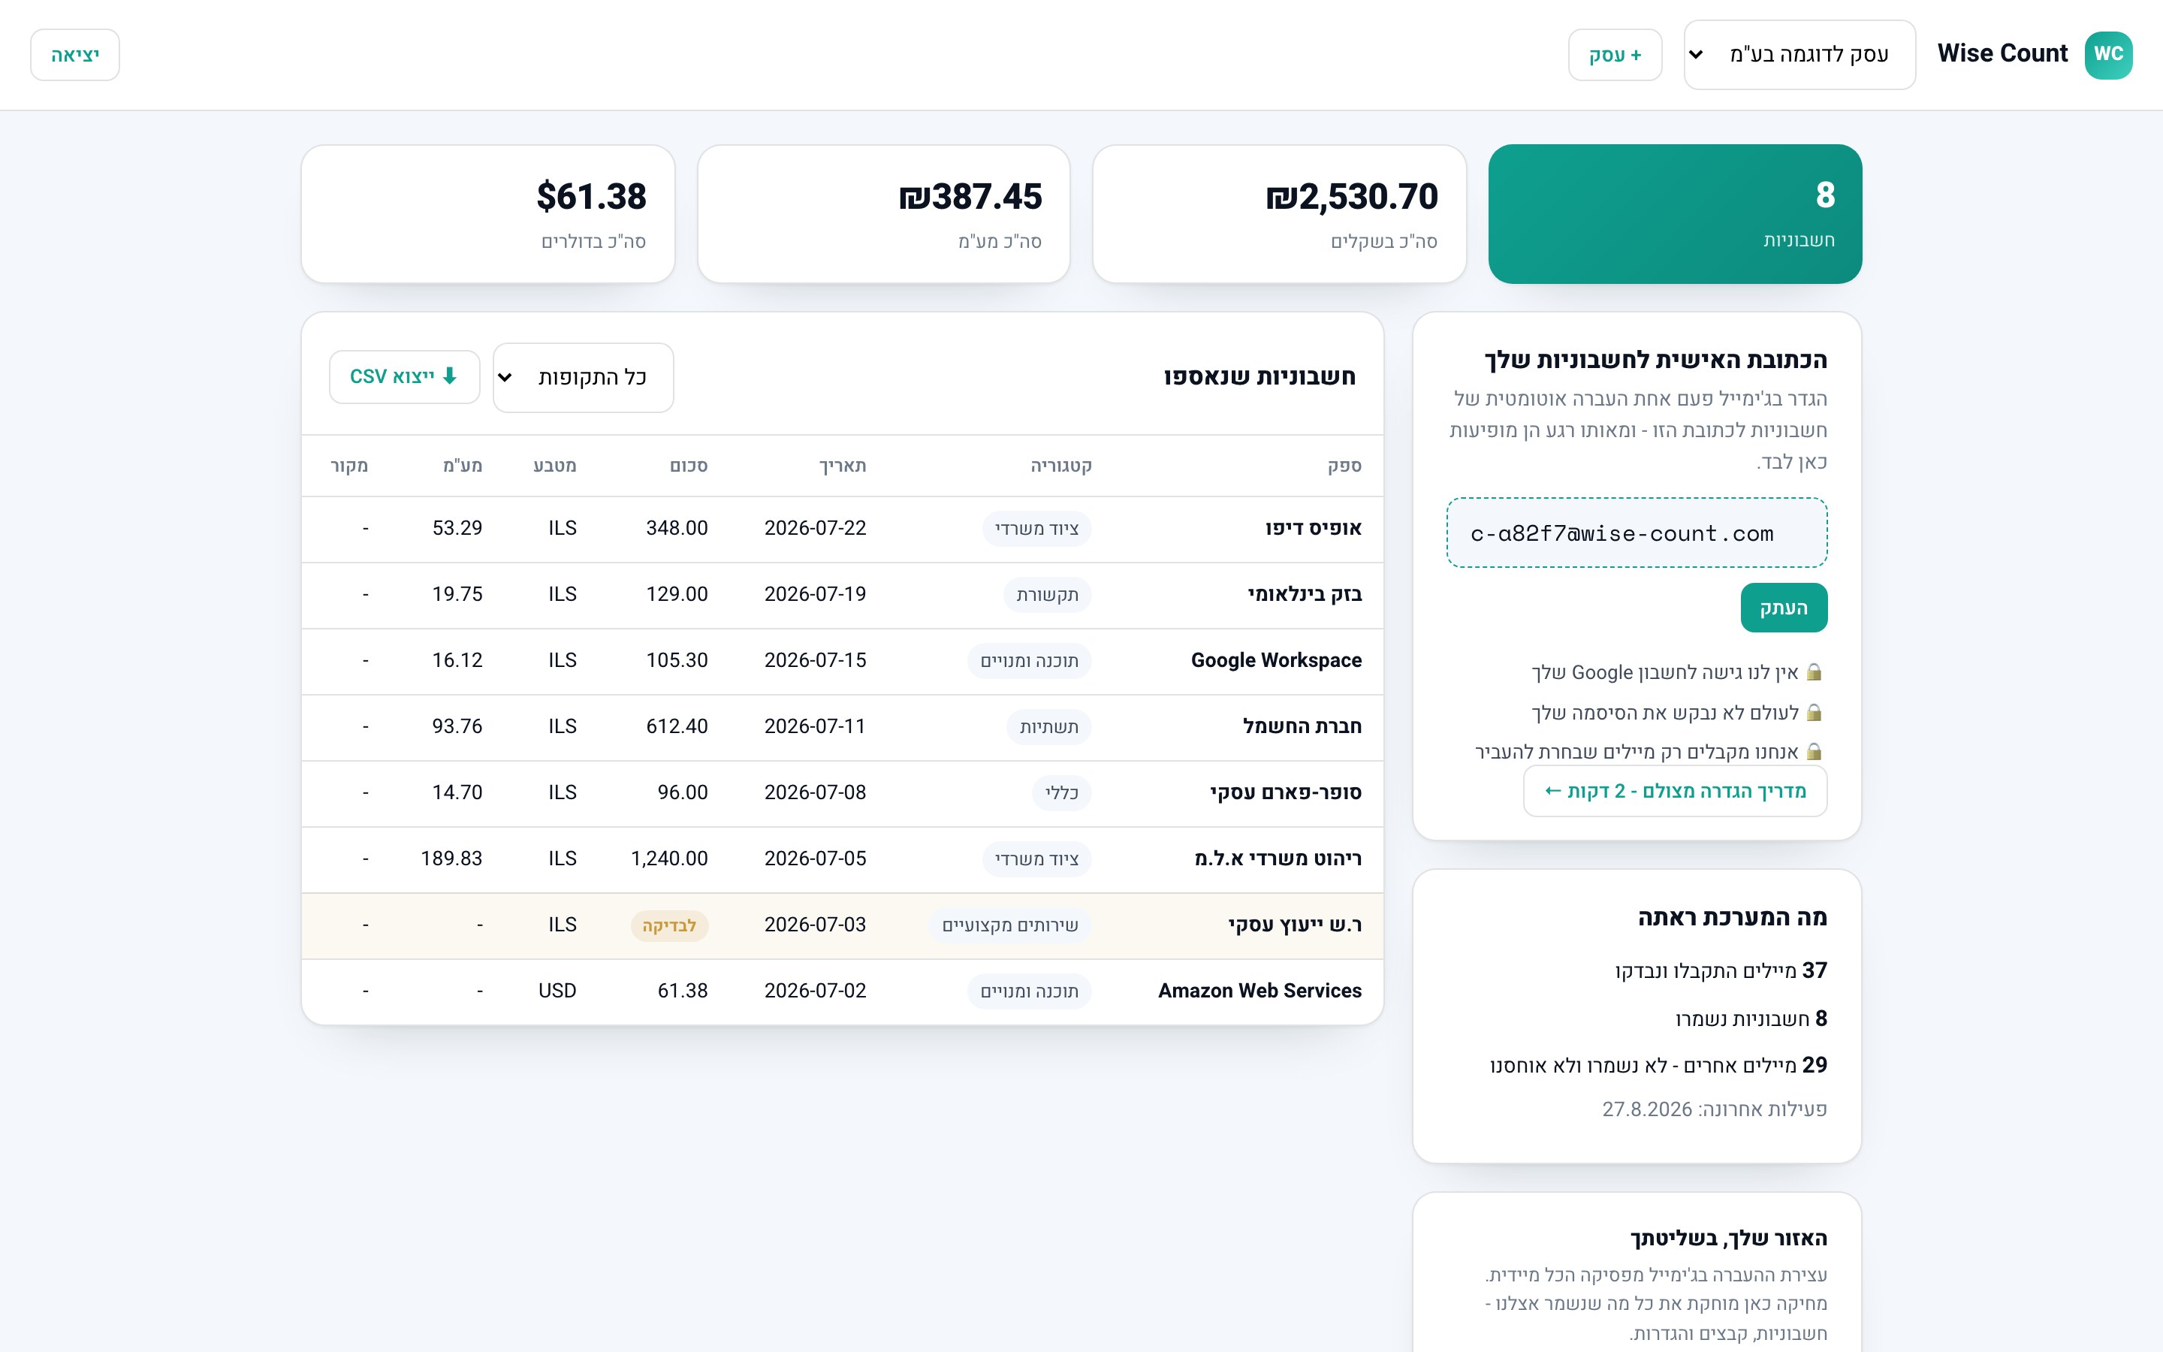Export invoices with the CSV button

pos(404,376)
